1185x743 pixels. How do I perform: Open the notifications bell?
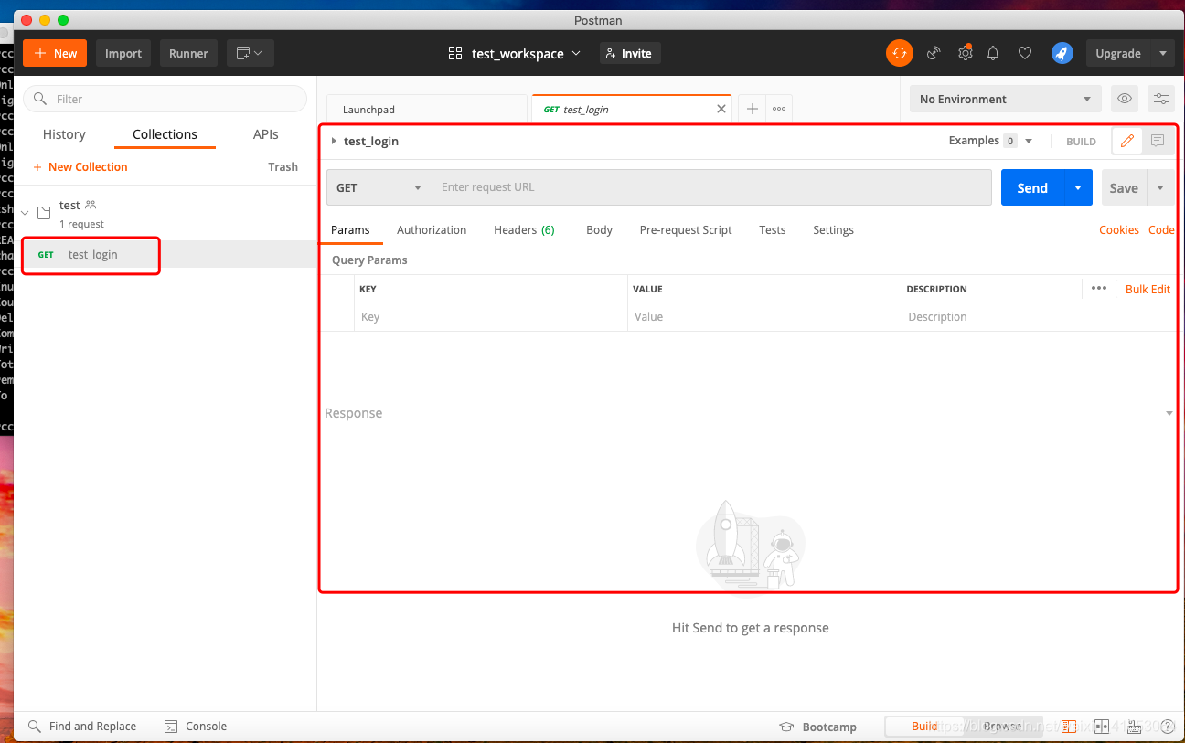[994, 53]
